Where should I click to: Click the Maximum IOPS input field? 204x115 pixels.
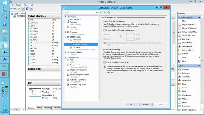click(x=131, y=39)
